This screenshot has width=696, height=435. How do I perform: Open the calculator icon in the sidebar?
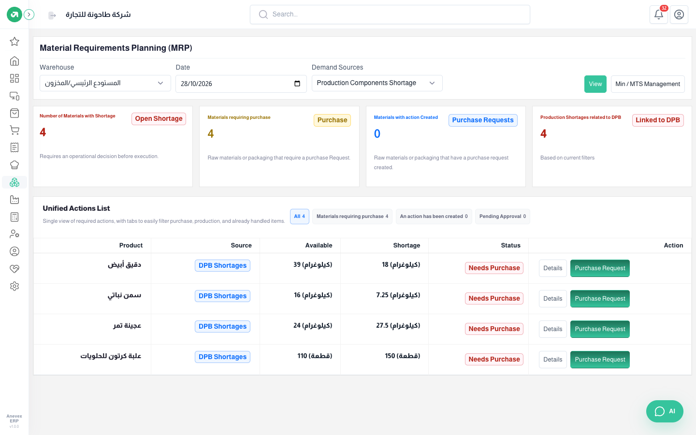pyautogui.click(x=14, y=217)
